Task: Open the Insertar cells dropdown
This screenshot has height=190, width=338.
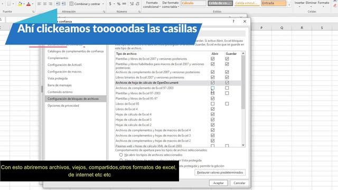Action: 299,4
